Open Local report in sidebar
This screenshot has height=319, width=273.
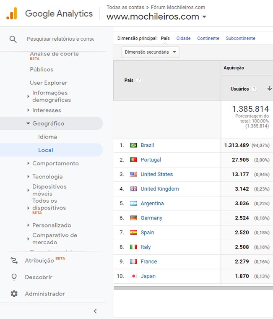46,150
